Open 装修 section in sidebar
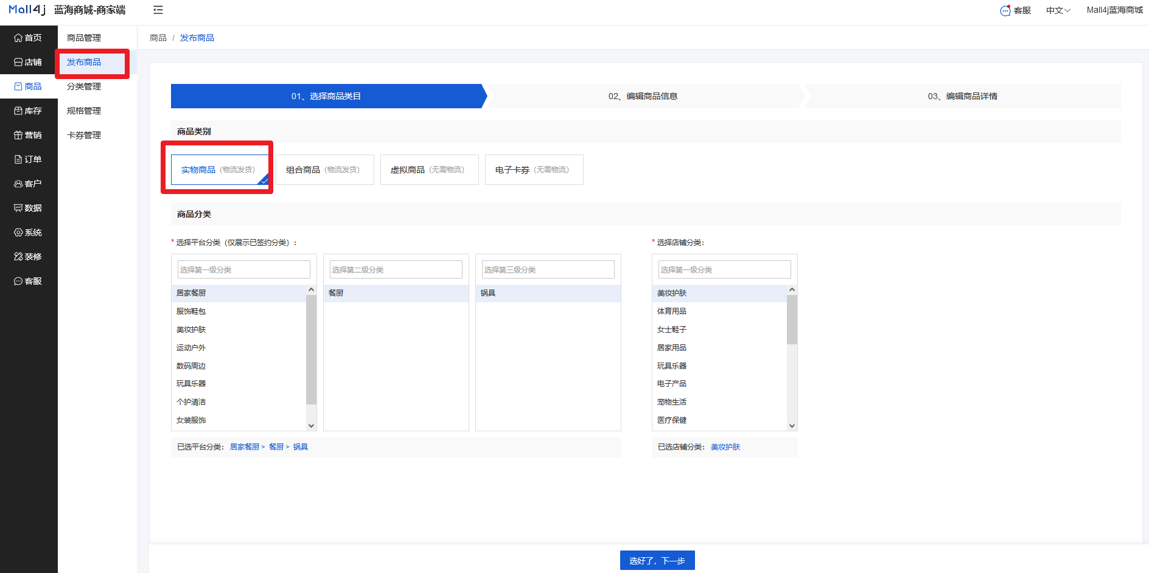 click(x=29, y=257)
